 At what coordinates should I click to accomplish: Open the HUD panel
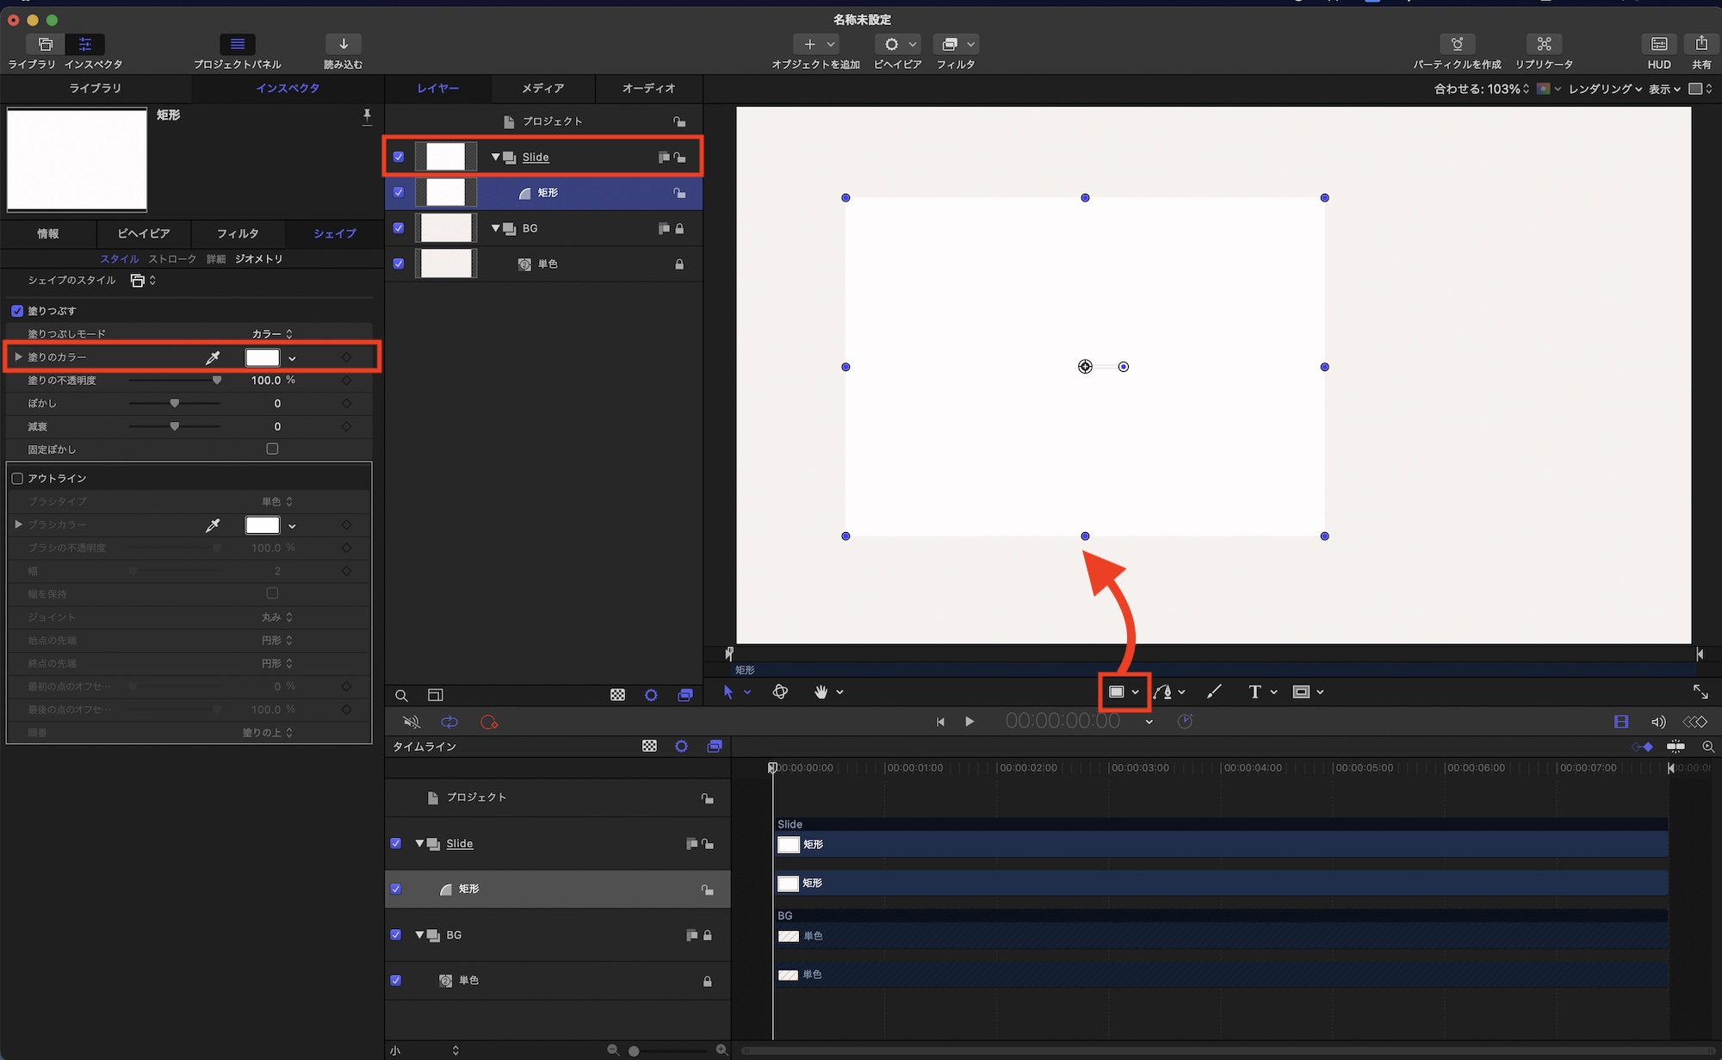pyautogui.click(x=1658, y=45)
